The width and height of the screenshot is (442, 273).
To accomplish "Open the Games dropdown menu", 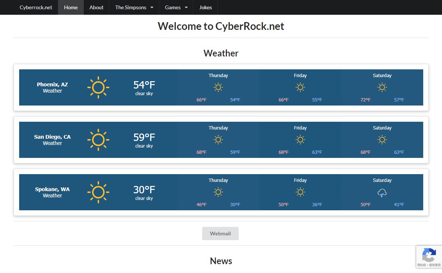I will click(x=176, y=7).
